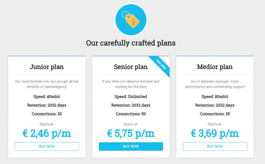
Task: Click the discount price tag icon
Action: [x=131, y=20]
